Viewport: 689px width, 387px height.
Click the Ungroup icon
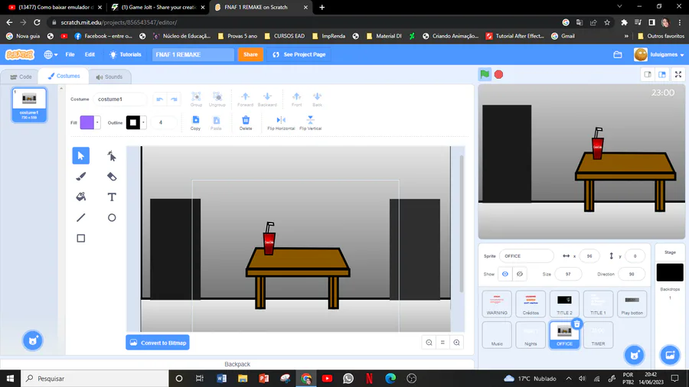pos(217,99)
